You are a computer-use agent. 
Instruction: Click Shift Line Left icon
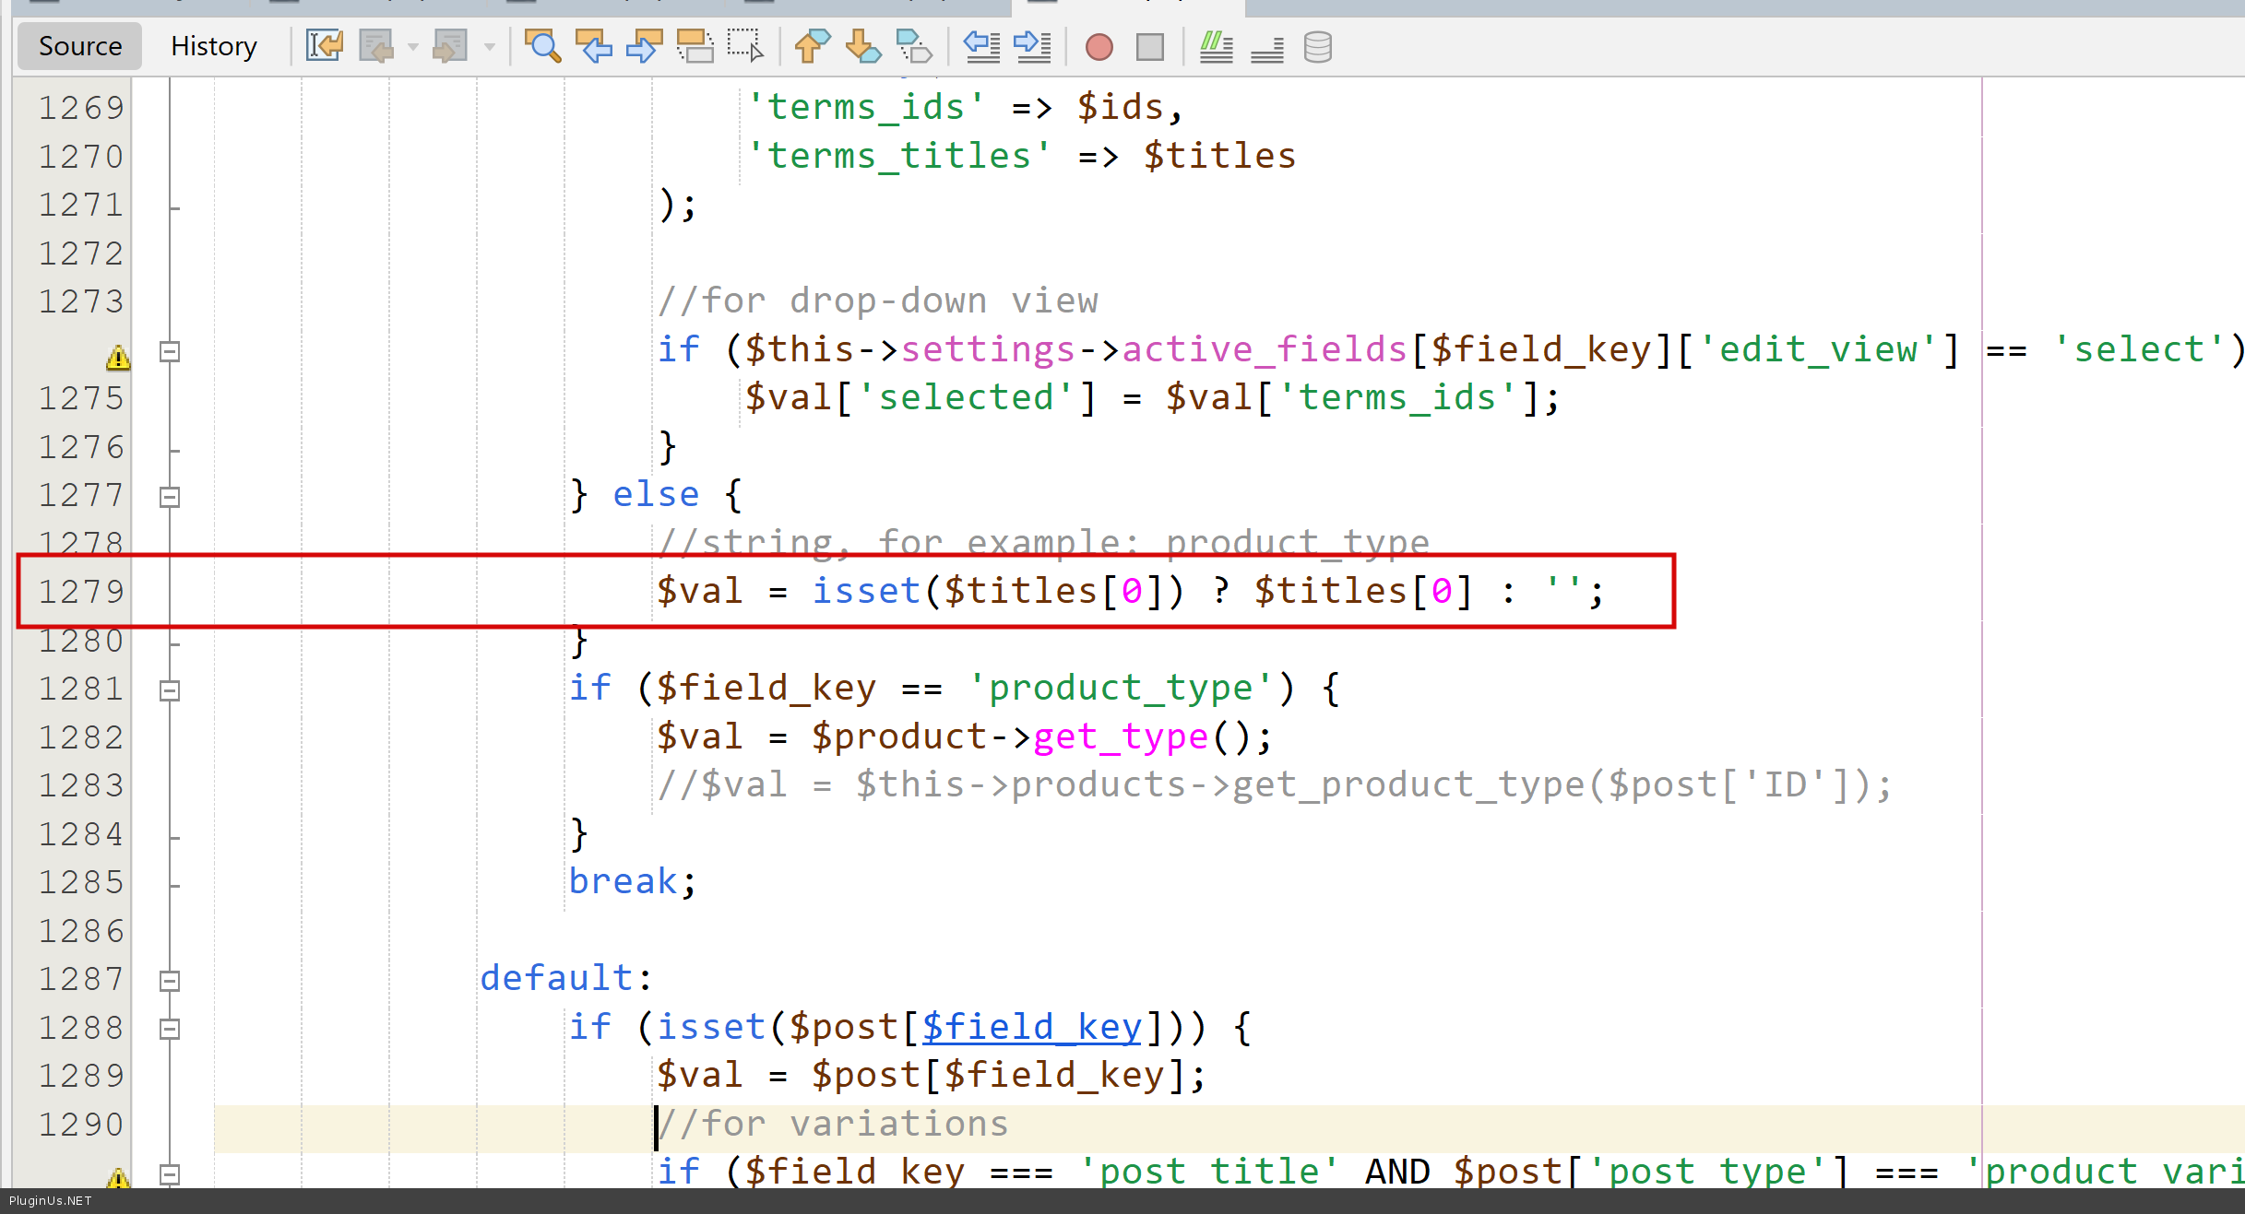pos(982,46)
